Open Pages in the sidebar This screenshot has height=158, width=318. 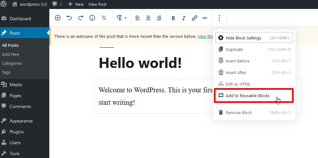[25, 96]
